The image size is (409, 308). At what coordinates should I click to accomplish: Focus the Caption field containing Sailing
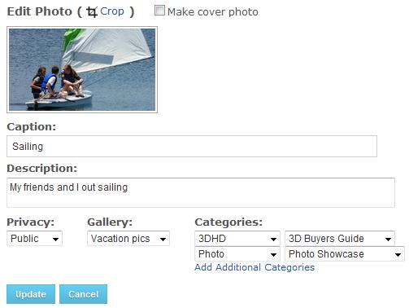coord(192,147)
